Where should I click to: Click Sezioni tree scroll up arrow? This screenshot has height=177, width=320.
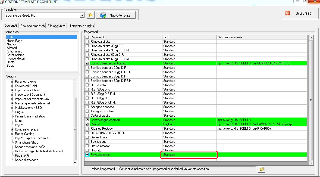point(75,82)
